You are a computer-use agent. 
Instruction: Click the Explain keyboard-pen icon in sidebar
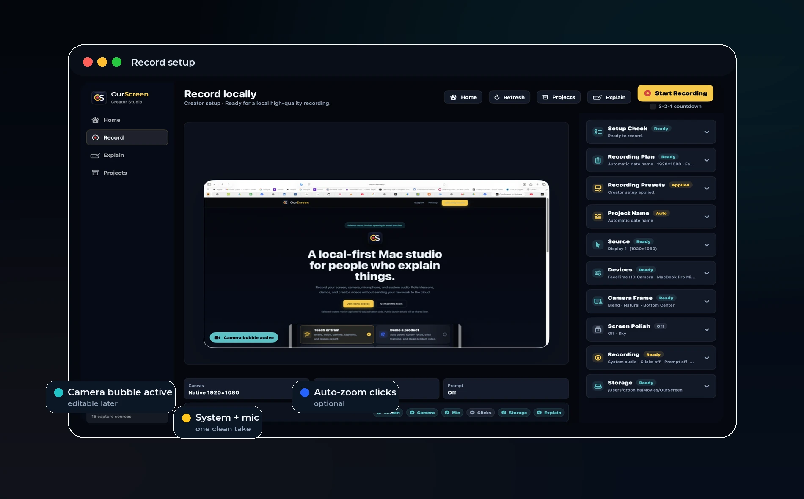(95, 156)
